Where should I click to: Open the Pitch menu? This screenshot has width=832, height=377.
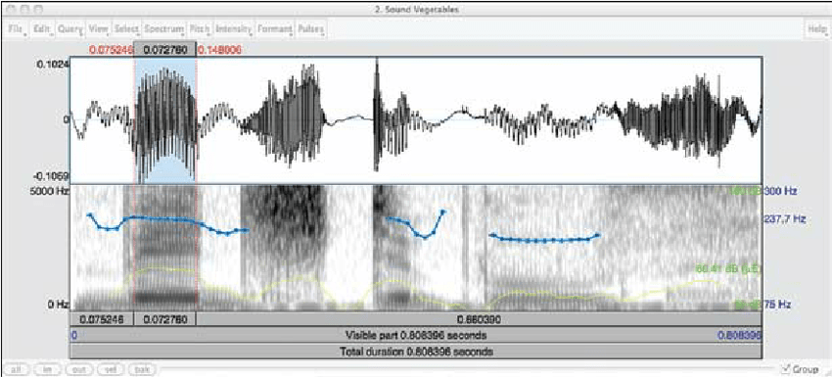pyautogui.click(x=201, y=29)
